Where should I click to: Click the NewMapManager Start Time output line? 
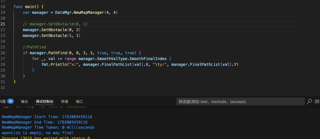pos(47,117)
